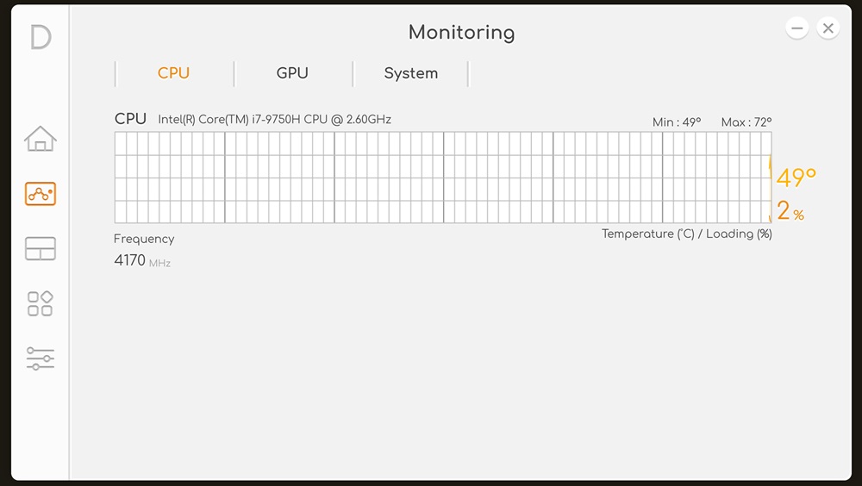Screen dimensions: 862x486
Task: Click the Monitoring title text
Action: tap(462, 33)
